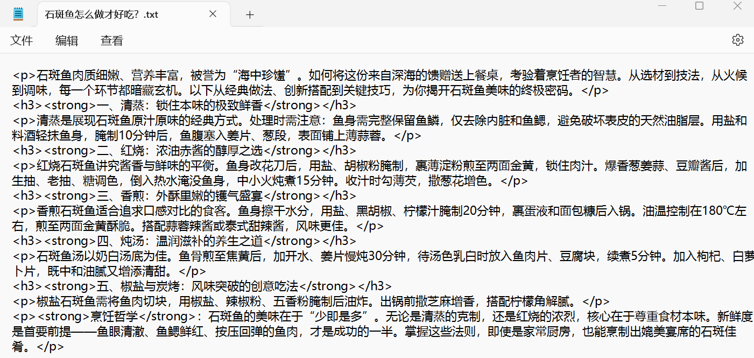Open the 查看 menu

pos(112,40)
